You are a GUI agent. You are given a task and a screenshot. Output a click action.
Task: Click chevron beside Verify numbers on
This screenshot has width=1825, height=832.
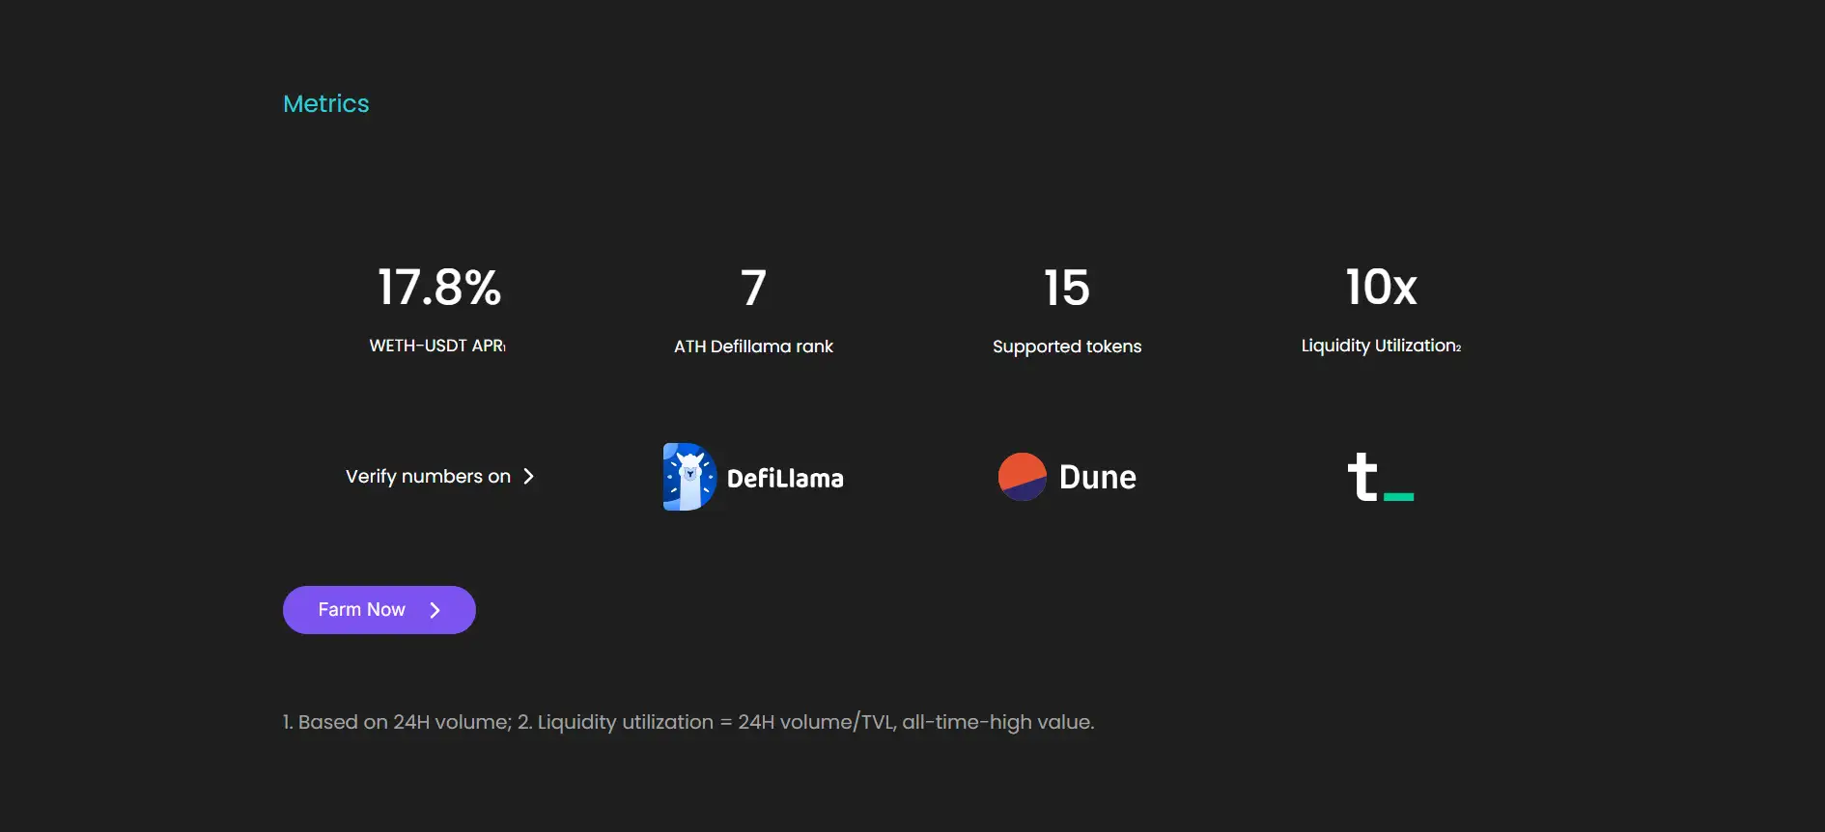[528, 477]
